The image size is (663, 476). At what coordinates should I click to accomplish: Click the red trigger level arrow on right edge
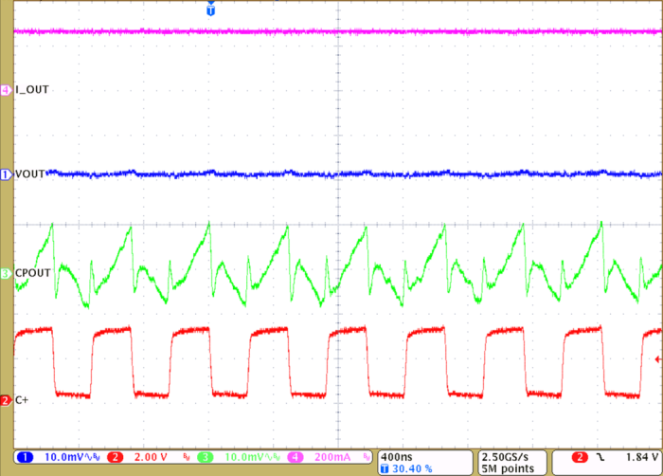(x=658, y=359)
